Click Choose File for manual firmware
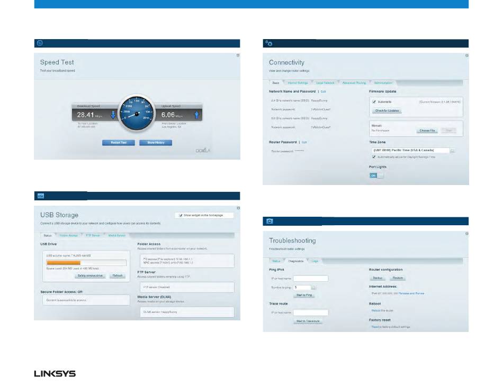The image size is (503, 388). point(427,131)
